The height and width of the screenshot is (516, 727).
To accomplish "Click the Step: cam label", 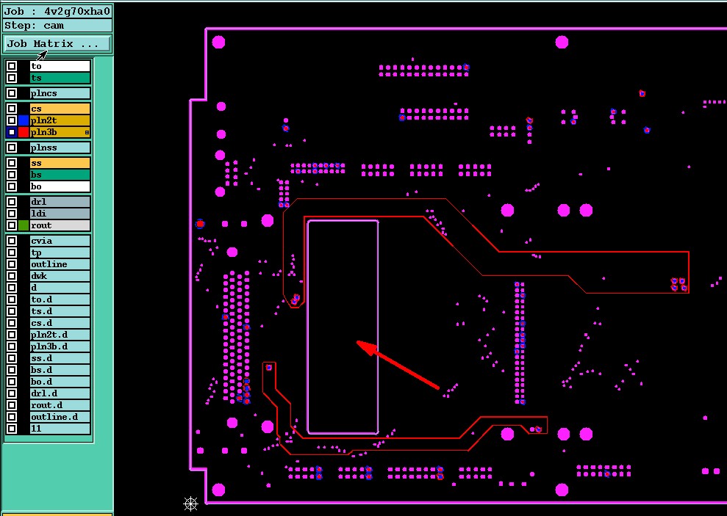I will coord(57,26).
